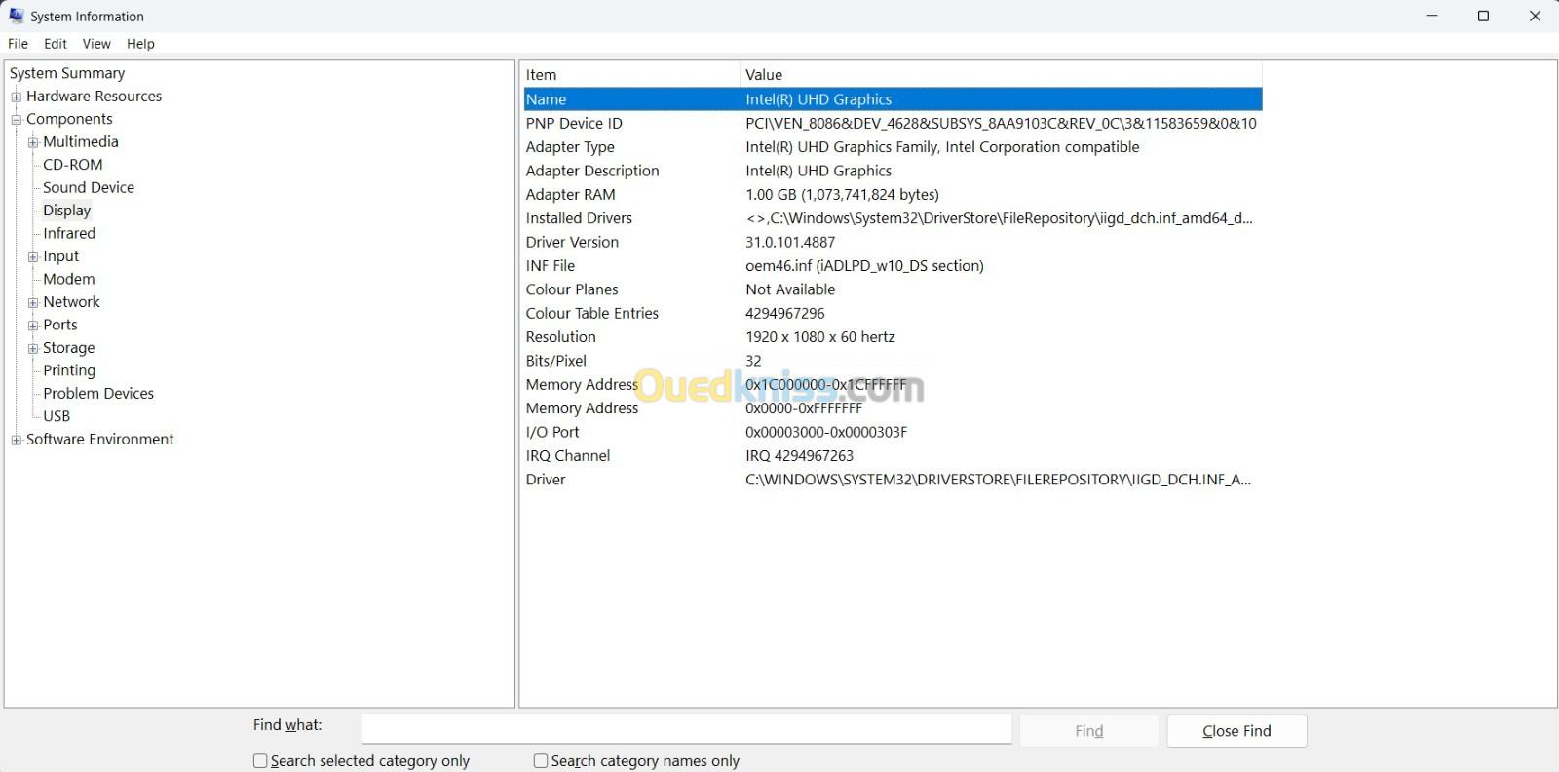This screenshot has height=772, width=1559.
Task: Select the I/O Port row
Action: tap(893, 432)
